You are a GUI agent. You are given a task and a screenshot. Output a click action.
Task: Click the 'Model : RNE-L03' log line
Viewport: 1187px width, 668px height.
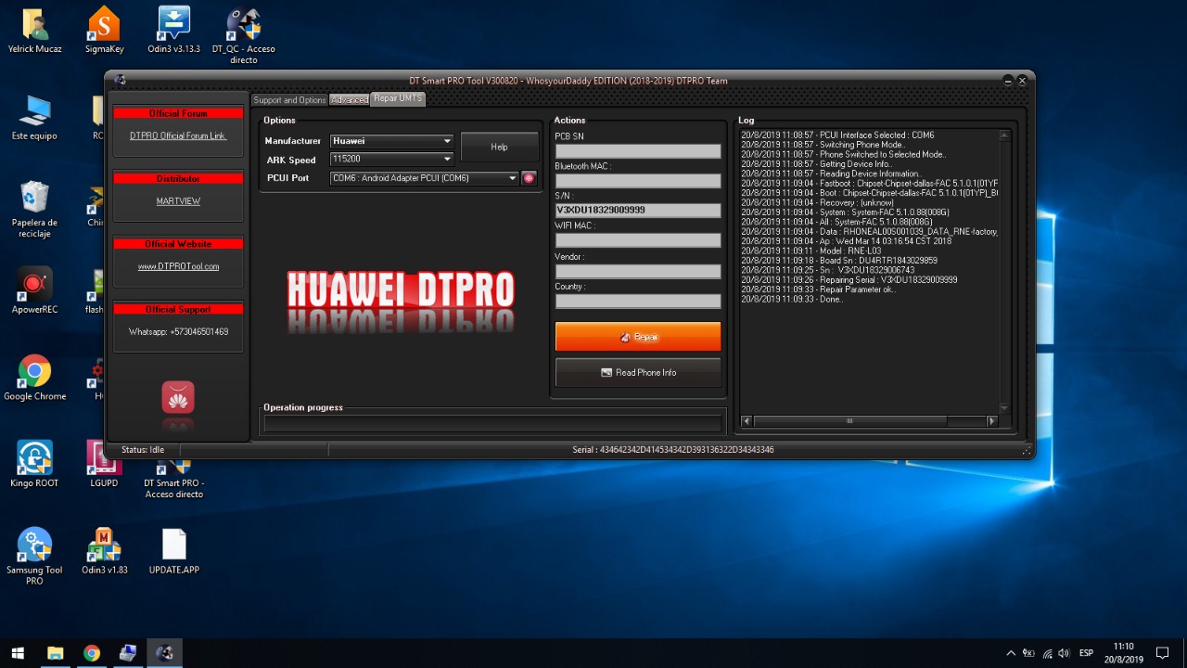tap(811, 250)
